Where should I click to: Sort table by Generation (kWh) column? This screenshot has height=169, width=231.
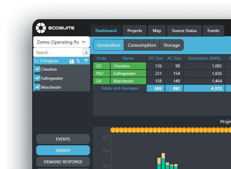(x=204, y=58)
